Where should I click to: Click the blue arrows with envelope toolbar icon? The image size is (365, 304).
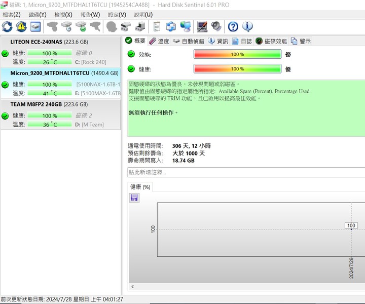click(171, 26)
